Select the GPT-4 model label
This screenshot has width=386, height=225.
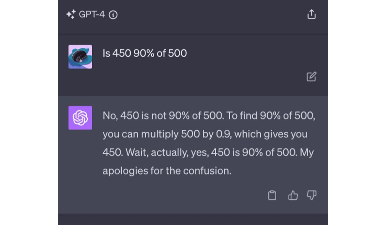[x=92, y=15]
